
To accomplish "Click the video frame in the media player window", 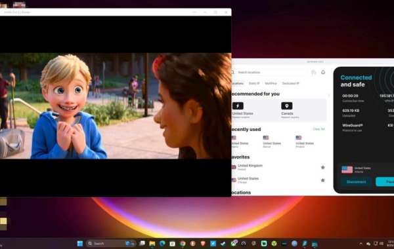I will (x=116, y=105).
